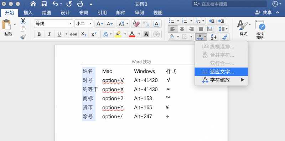Click the 粘贴 paste button
Image resolution: width=285 pixels, height=141 pixels.
pos(7,28)
